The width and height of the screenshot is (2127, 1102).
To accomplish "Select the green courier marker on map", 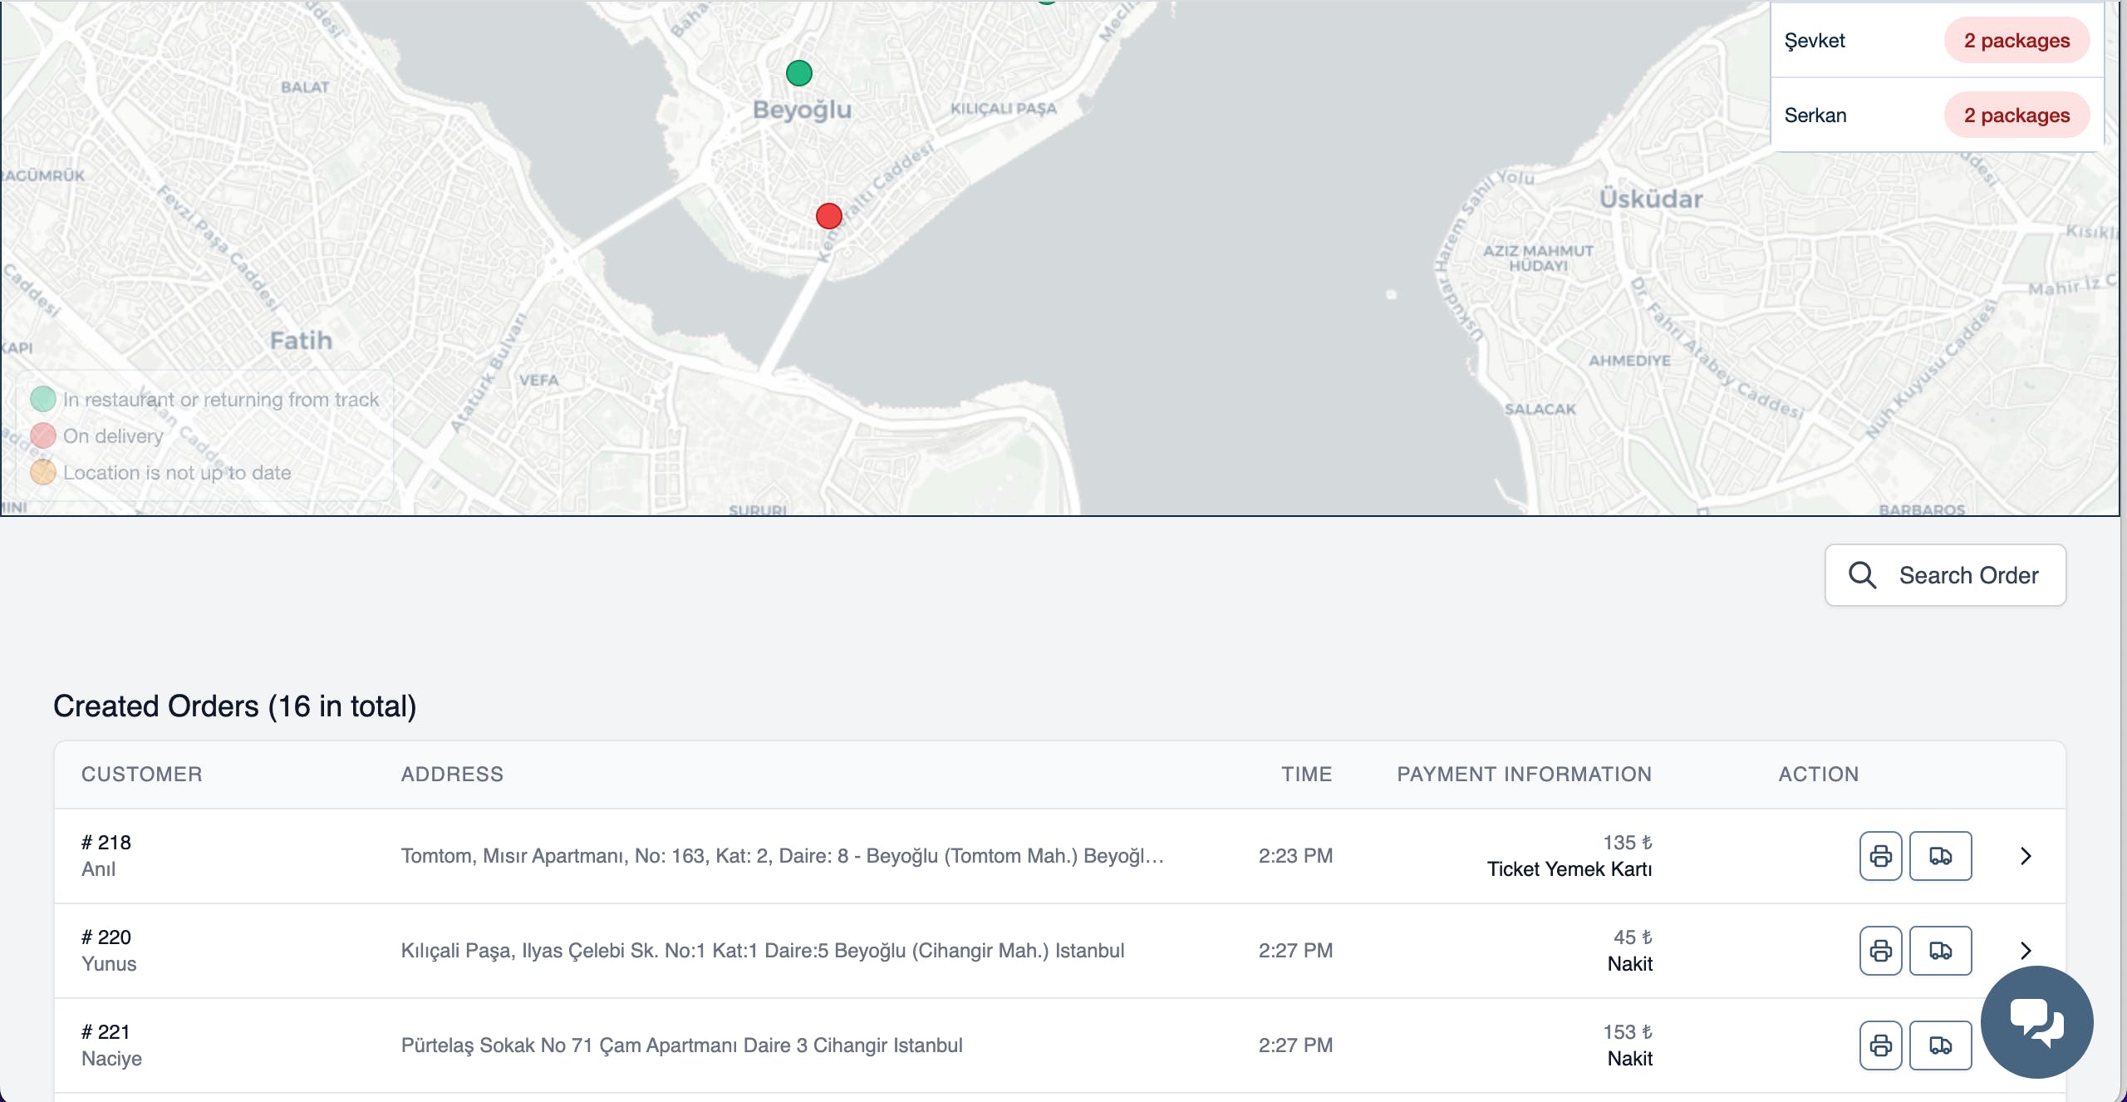I will (x=798, y=73).
